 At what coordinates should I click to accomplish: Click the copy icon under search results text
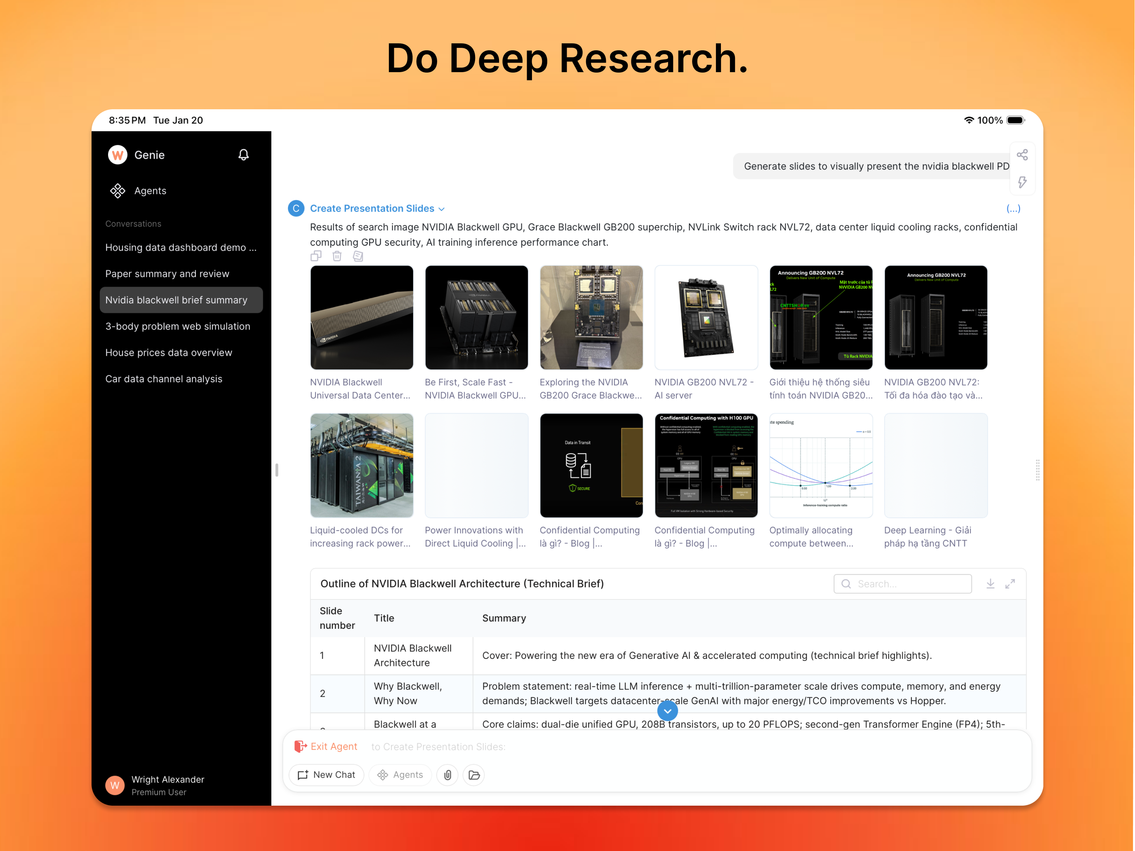316,256
